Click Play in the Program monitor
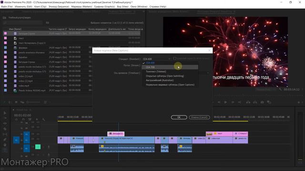305x171 pixels. pyautogui.click(x=225, y=102)
